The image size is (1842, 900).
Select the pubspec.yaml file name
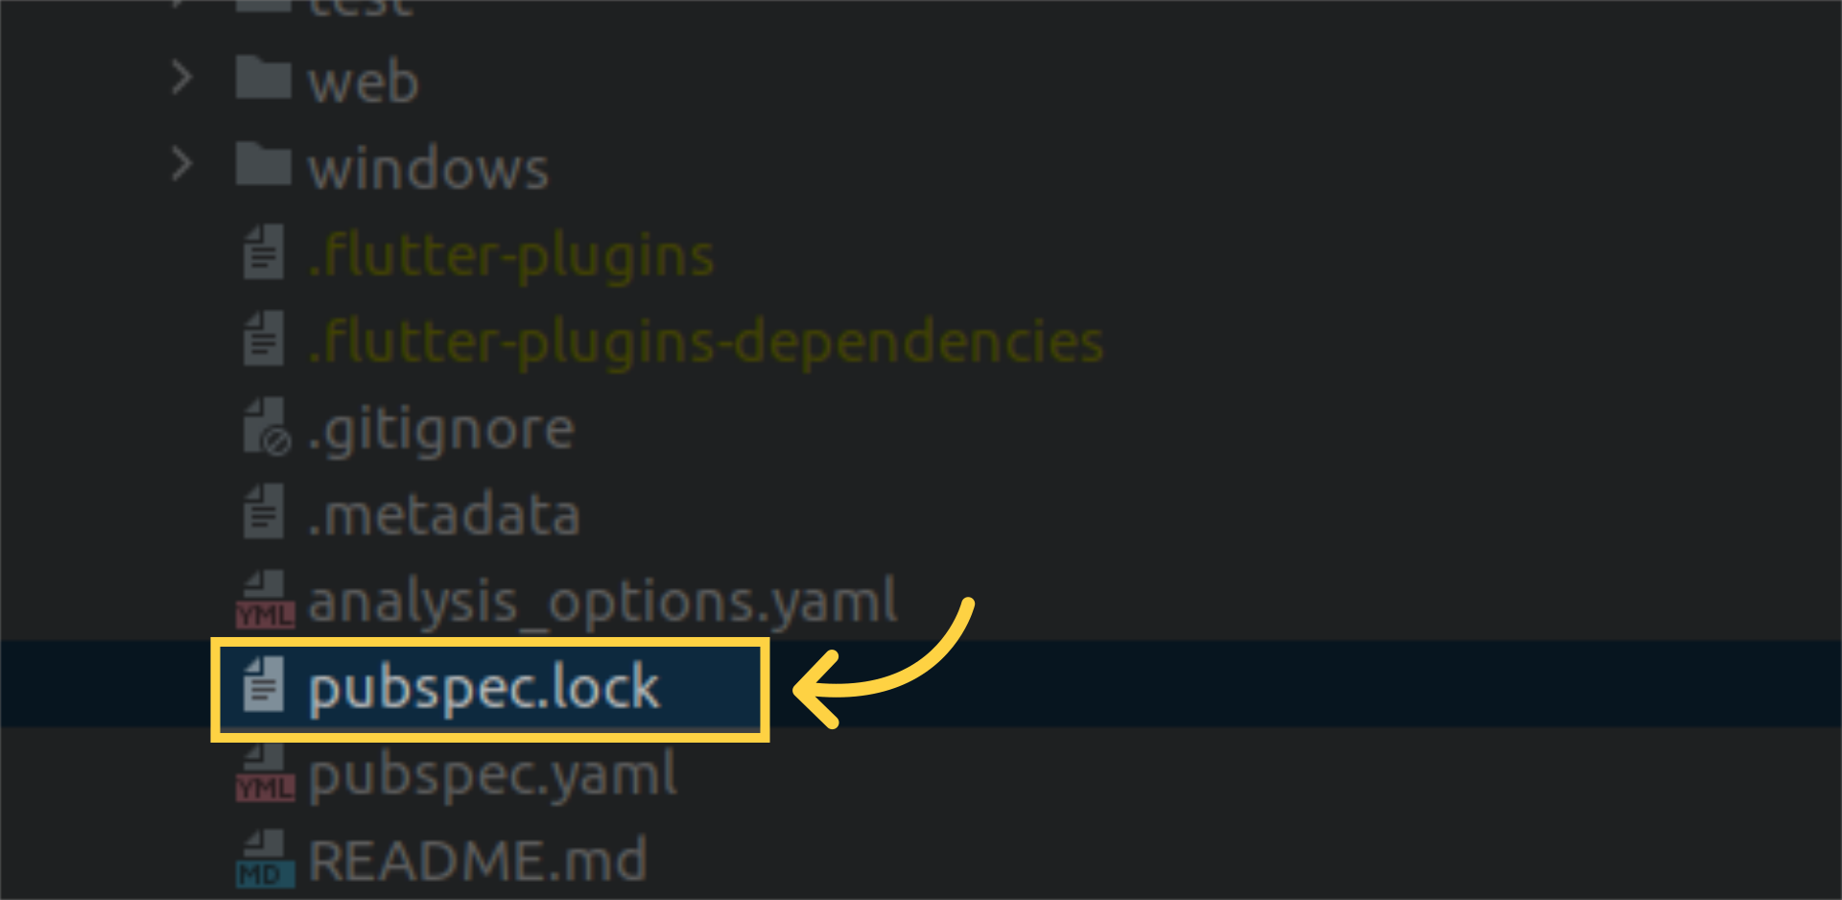click(492, 775)
